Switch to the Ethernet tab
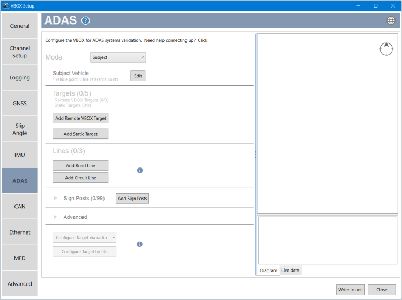 (x=20, y=232)
